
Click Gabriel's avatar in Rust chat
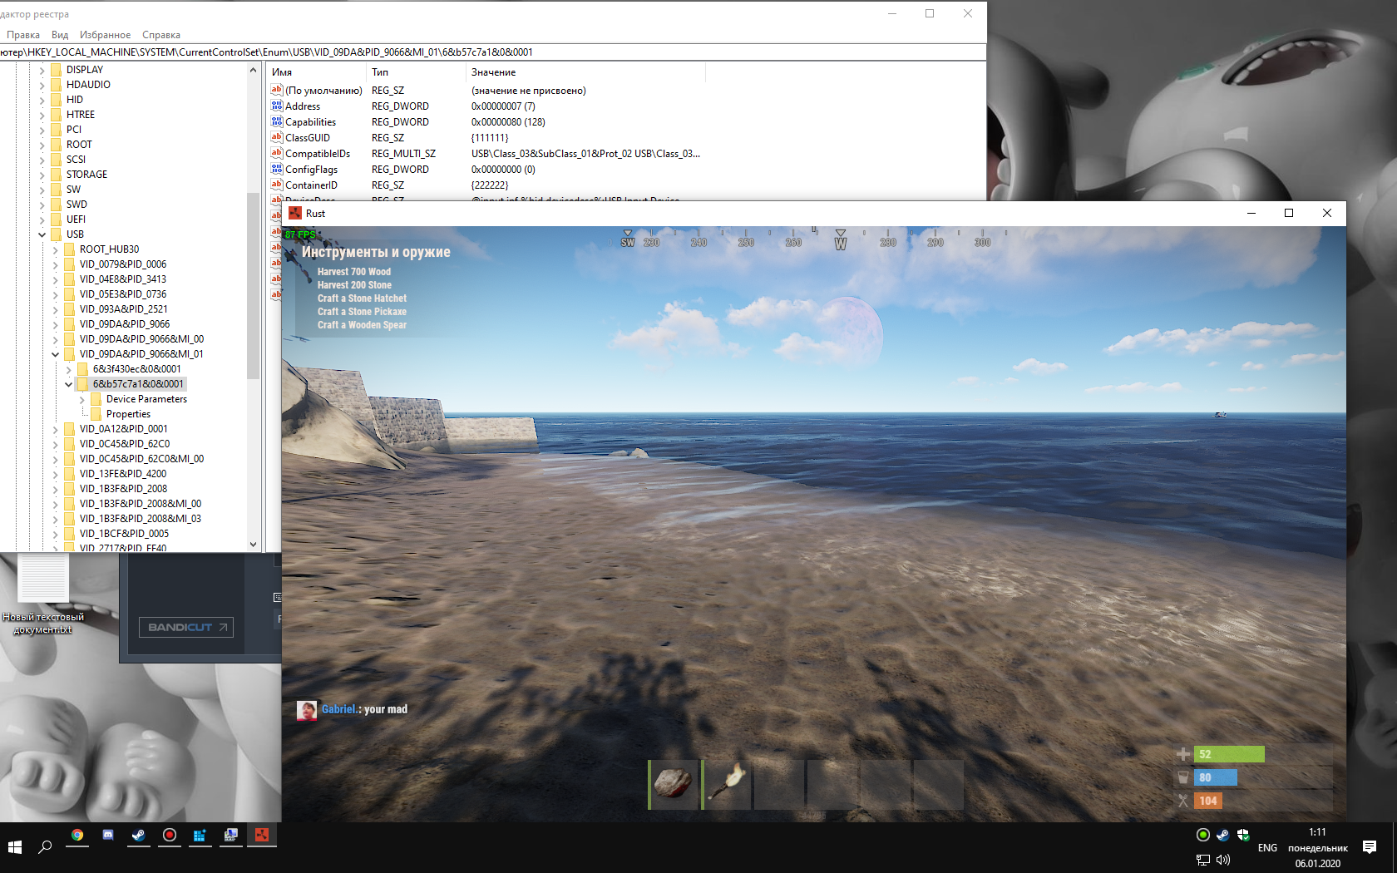pos(307,710)
